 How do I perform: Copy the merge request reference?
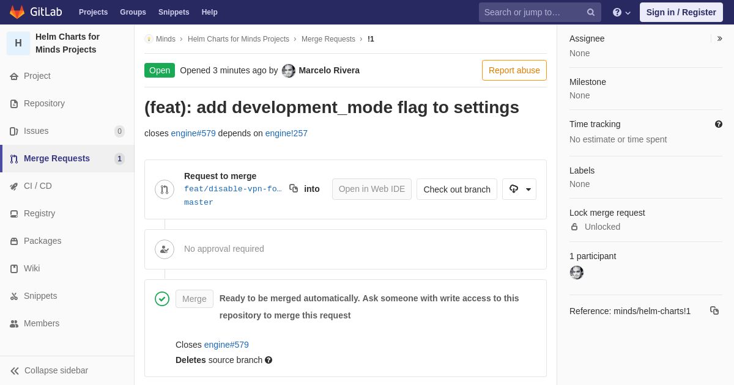[714, 310]
